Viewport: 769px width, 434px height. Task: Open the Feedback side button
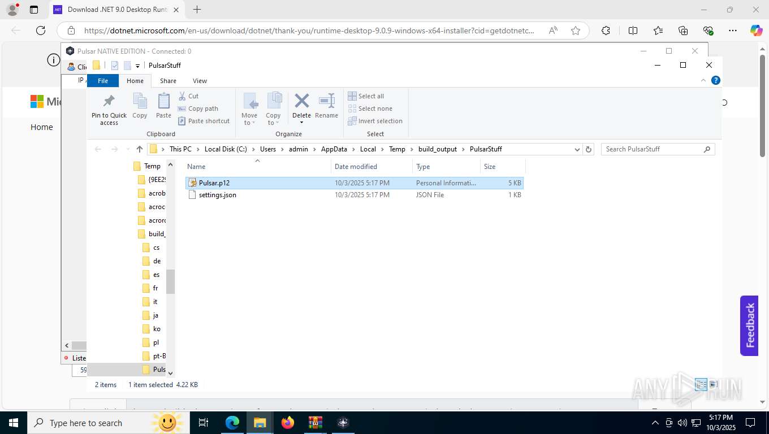click(749, 325)
